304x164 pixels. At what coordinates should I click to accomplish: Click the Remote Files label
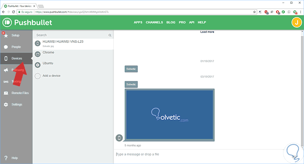pos(20,93)
